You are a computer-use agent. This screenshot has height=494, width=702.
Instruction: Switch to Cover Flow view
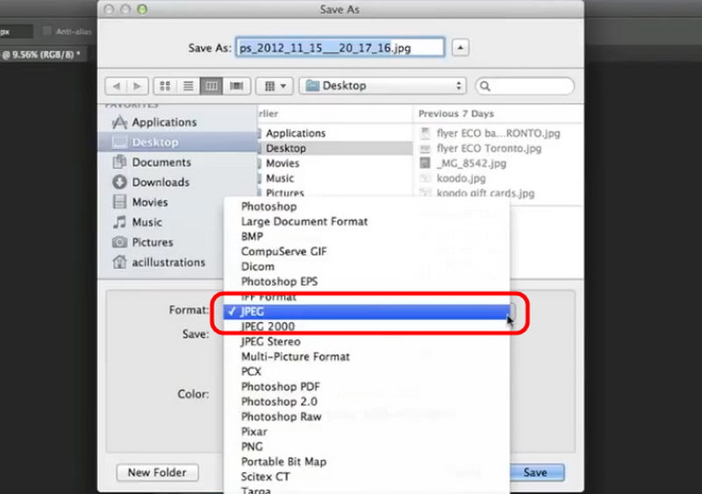pyautogui.click(x=236, y=86)
